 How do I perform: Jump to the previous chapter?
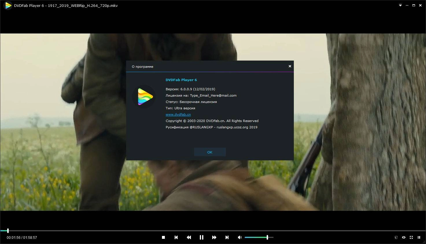176,237
